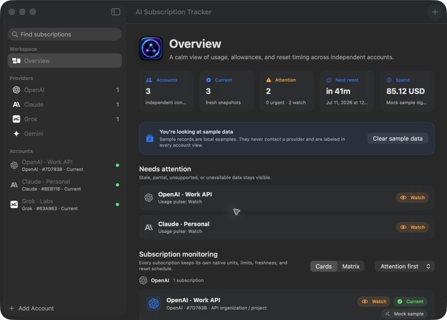The width and height of the screenshot is (447, 320).
Task: Click the plus icon in title bar
Action: pos(435,12)
